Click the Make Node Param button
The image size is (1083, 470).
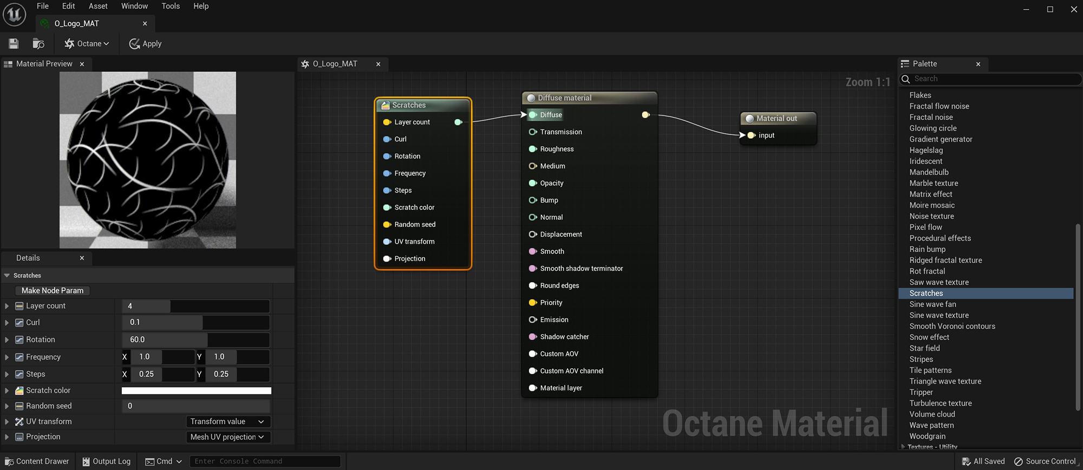tap(53, 290)
